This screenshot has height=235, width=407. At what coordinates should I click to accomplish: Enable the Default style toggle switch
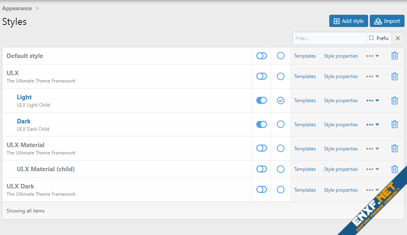point(261,56)
